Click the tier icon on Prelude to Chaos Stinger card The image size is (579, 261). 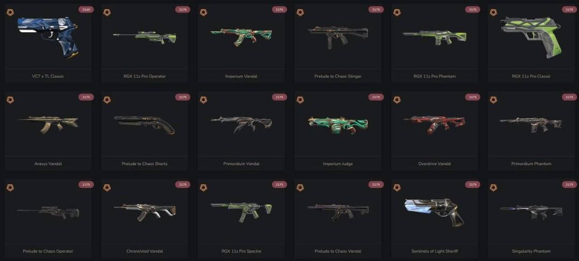click(x=300, y=12)
